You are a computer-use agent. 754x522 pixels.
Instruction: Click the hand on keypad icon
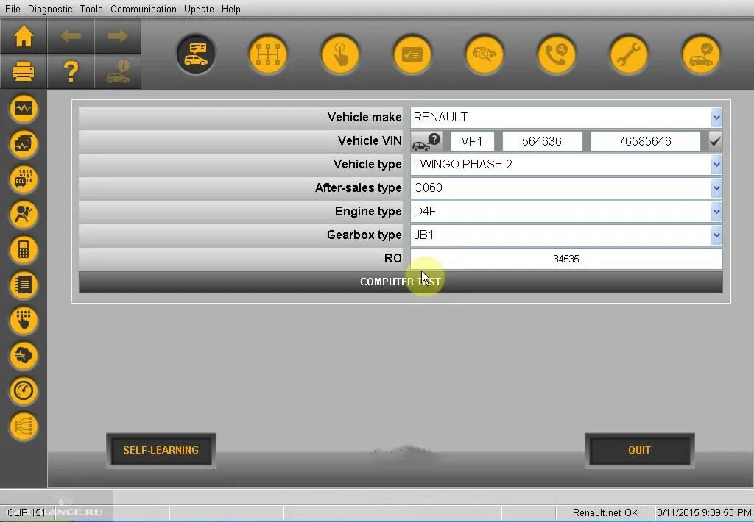point(24,321)
